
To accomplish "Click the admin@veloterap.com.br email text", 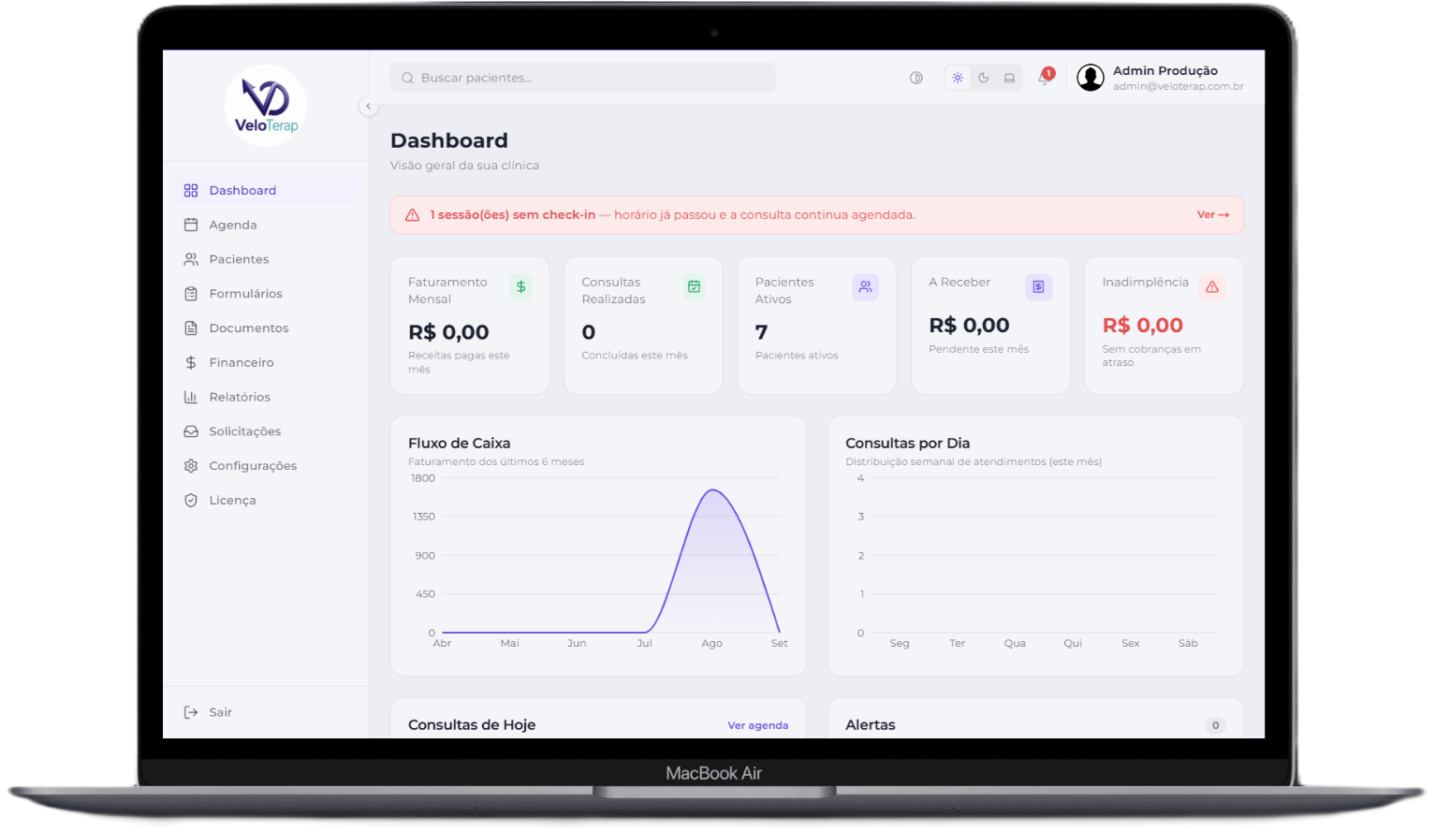I will [1179, 87].
